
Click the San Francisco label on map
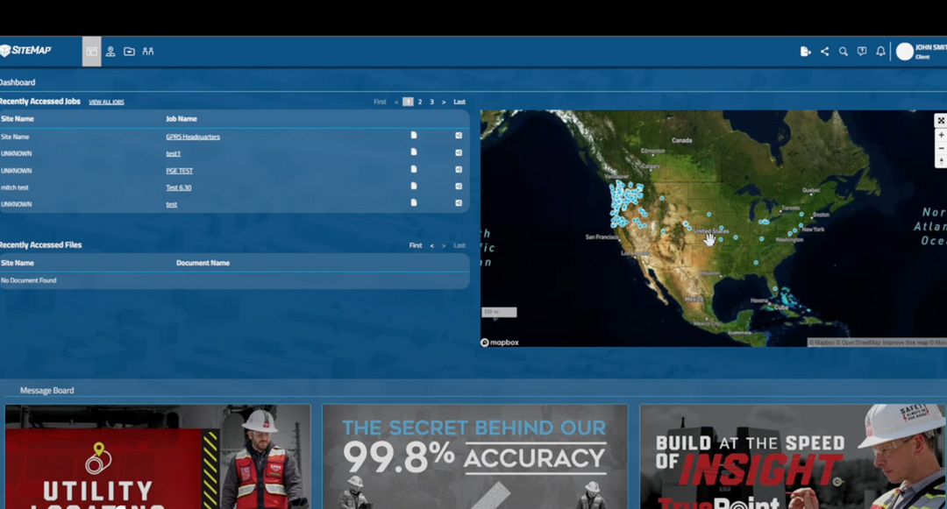click(x=602, y=237)
